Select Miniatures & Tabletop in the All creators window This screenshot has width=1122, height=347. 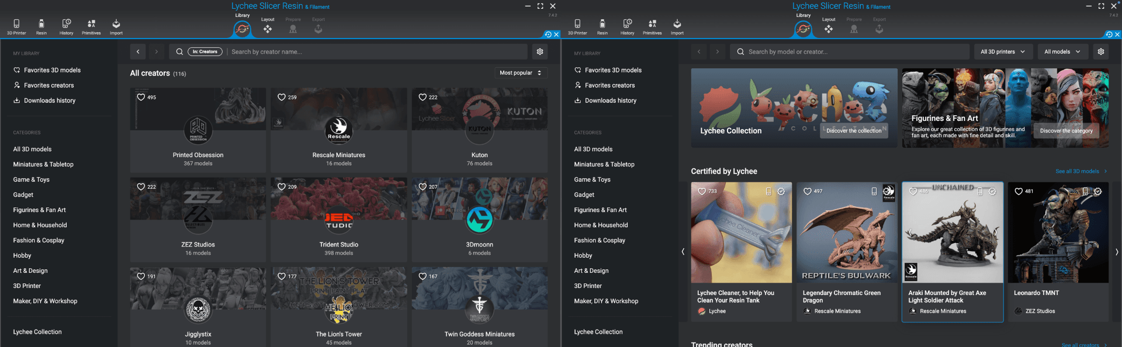point(43,164)
